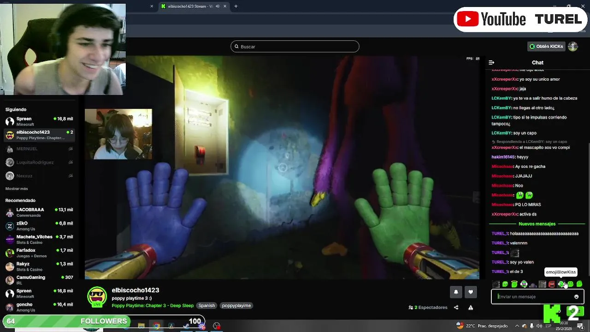
Task: Expand the list with Mostrar más
Action: pyautogui.click(x=17, y=189)
